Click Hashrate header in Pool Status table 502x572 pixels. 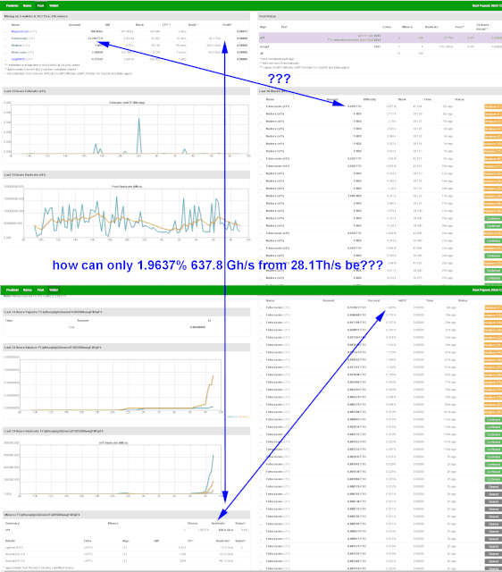click(431, 27)
